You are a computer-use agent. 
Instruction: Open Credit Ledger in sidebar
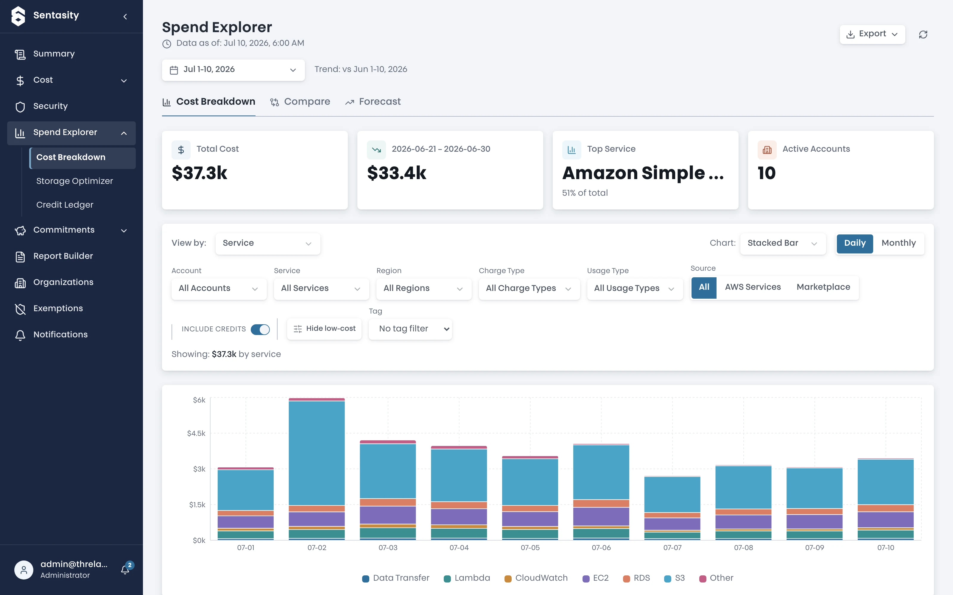[65, 205]
